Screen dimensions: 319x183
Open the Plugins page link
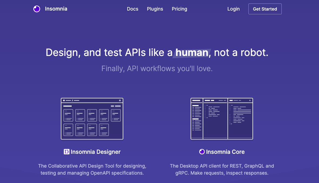[155, 9]
